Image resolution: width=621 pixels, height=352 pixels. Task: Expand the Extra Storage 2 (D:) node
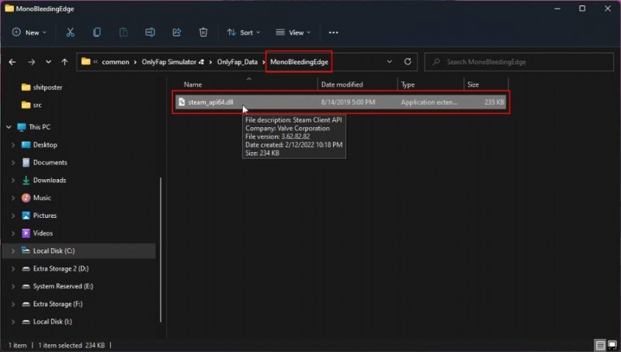point(13,269)
